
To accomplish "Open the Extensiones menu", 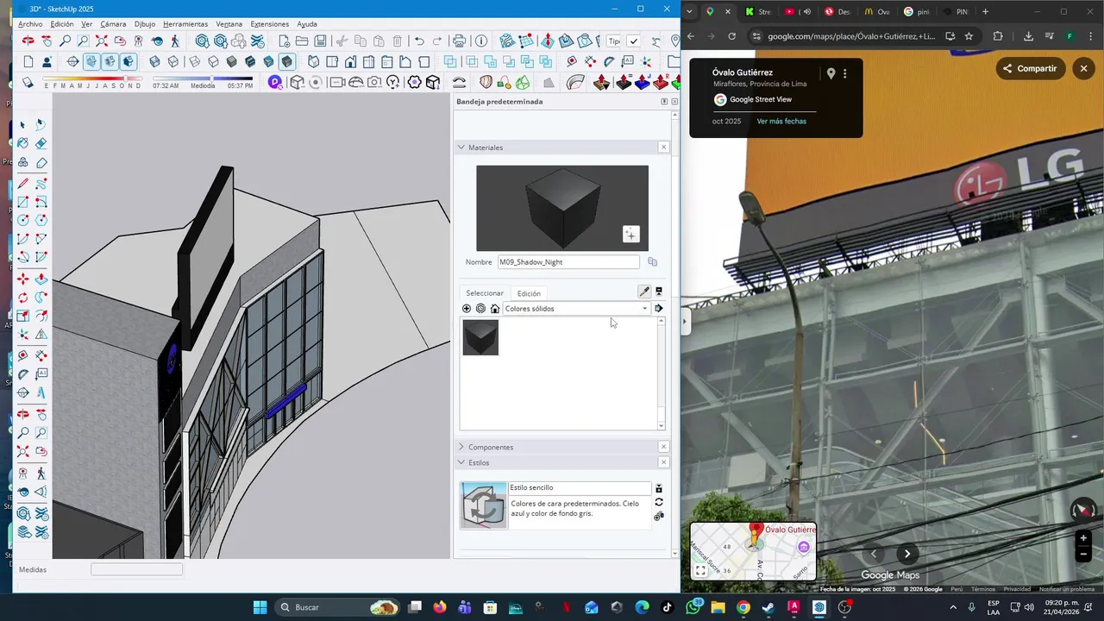I will (x=270, y=24).
